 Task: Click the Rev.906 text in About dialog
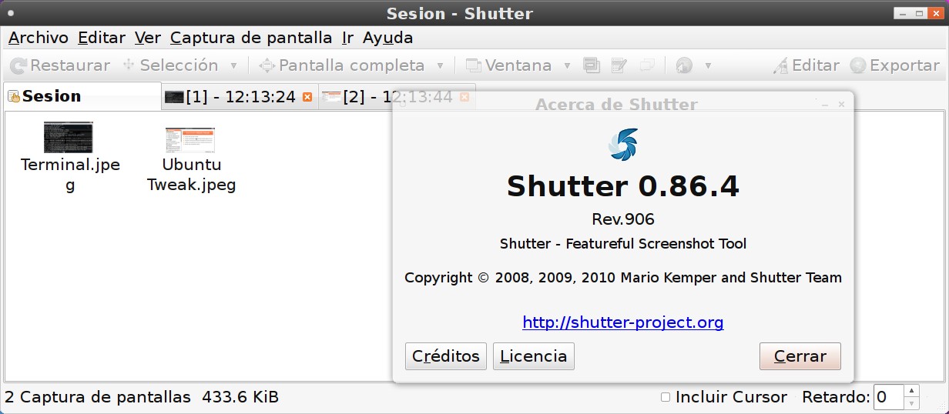[623, 219]
